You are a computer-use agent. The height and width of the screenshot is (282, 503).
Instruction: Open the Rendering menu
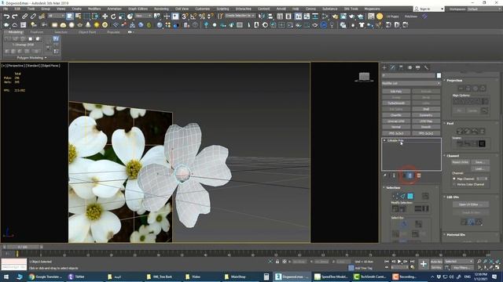pyautogui.click(x=161, y=9)
